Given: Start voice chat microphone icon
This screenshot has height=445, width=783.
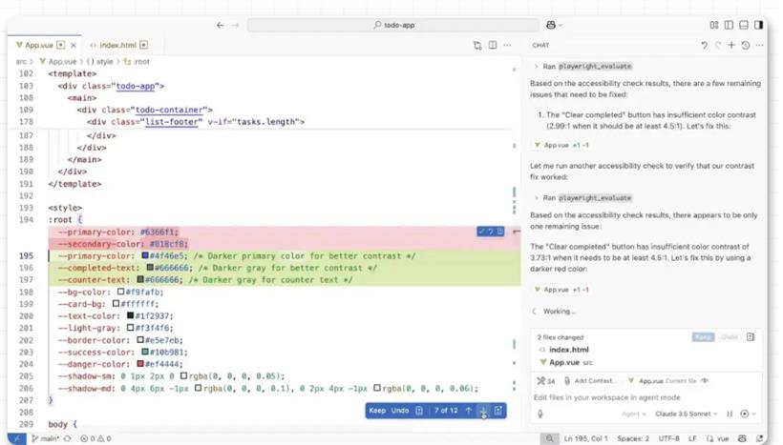Looking at the screenshot, I should pyautogui.click(x=540, y=415).
